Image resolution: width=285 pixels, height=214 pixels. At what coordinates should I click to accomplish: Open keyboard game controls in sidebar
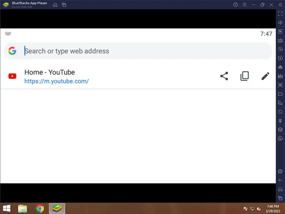(280, 40)
